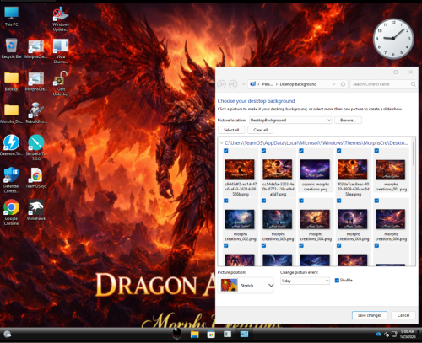This screenshot has height=343, width=422.
Task: Uncheck cosmic morphs creations.png checkbox
Action: coord(301,151)
